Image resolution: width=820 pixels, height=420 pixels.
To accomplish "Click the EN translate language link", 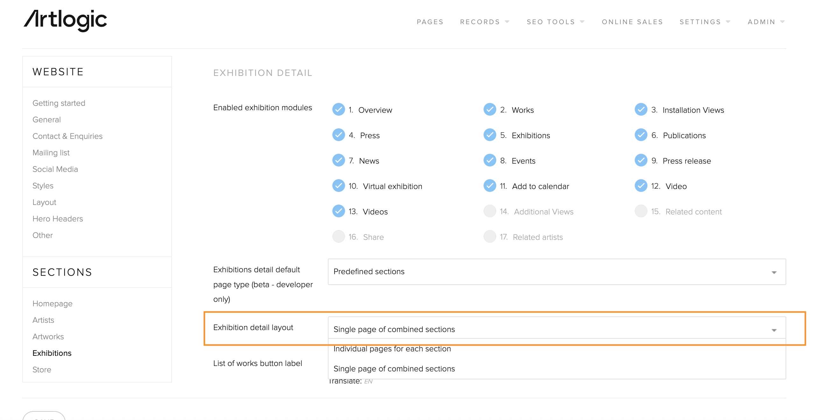I will pyautogui.click(x=368, y=381).
